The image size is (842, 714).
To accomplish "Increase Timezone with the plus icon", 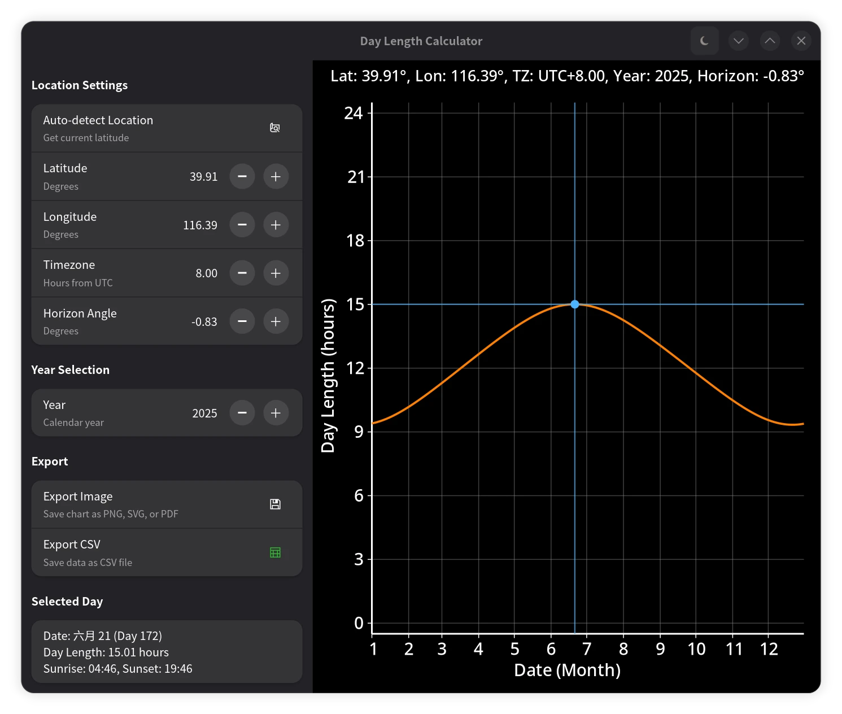I will pos(276,273).
